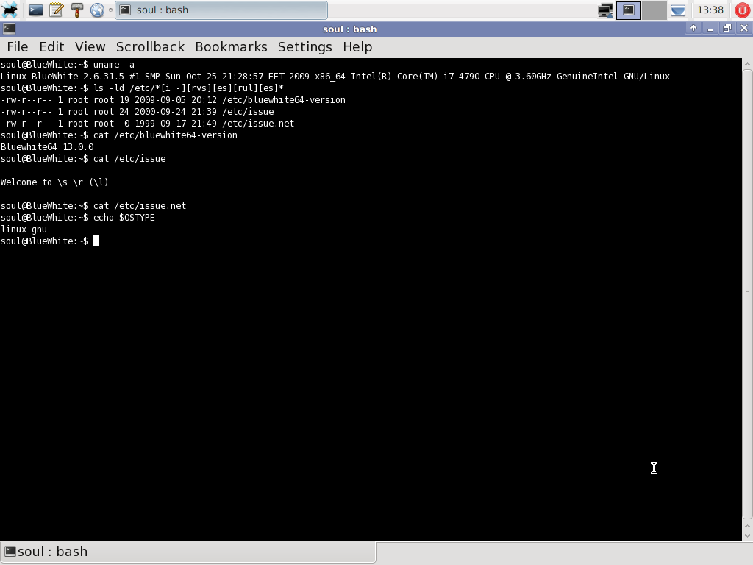Select 'soul : bash' taskbar window button
The image size is (753, 565).
click(221, 10)
